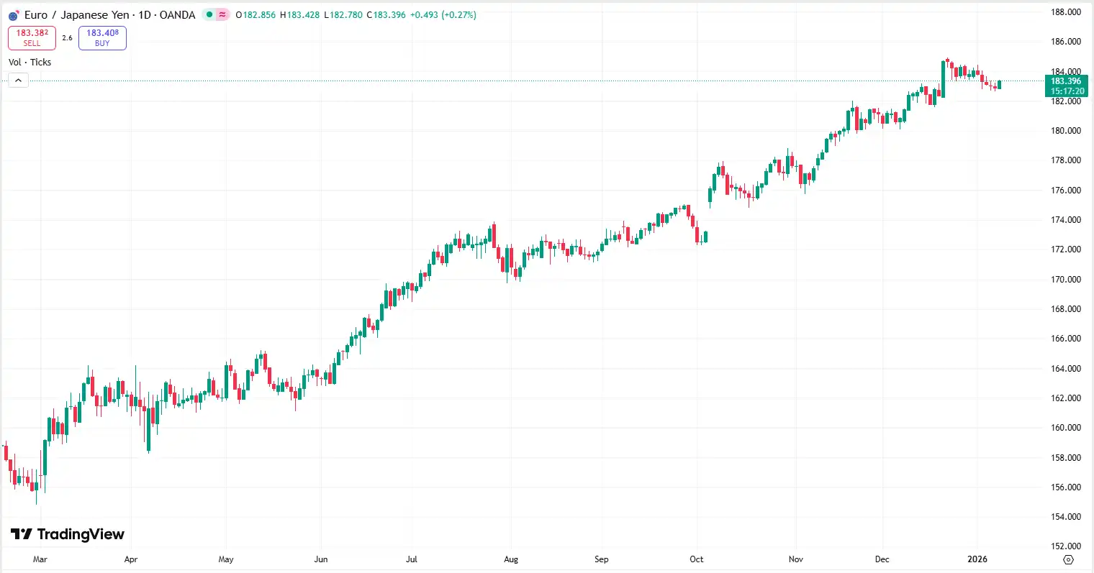Click the spread value 2.6

pos(68,37)
